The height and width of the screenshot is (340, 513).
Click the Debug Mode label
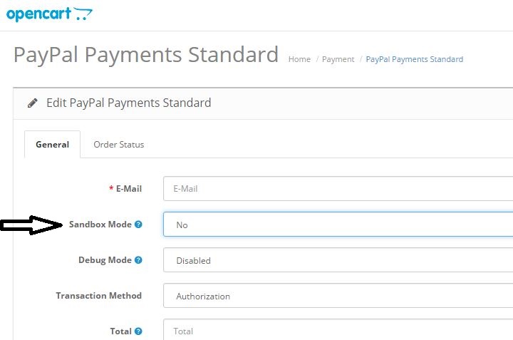(x=105, y=260)
